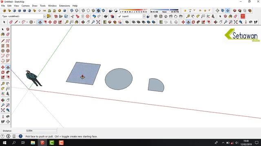This screenshot has height=146, width=261.
Task: Open the Layer Manager icon beside Layer0
Action: click(148, 16)
